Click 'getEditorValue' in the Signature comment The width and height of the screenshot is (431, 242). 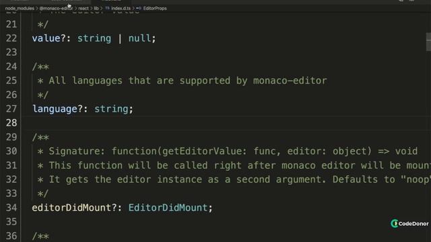click(x=202, y=151)
